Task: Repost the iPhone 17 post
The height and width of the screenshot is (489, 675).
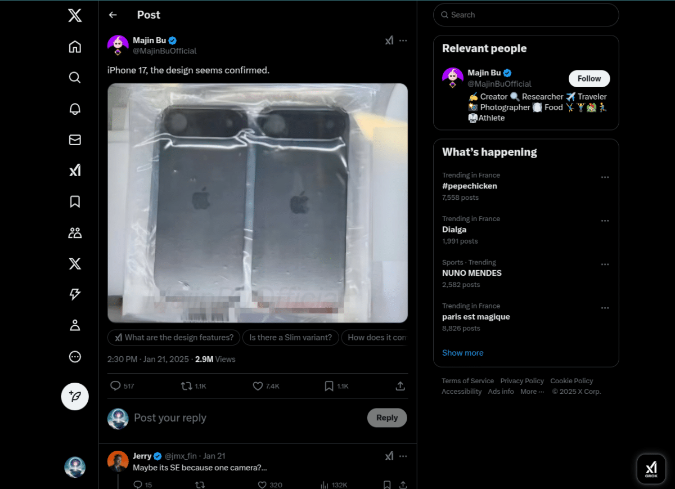Action: [193, 386]
